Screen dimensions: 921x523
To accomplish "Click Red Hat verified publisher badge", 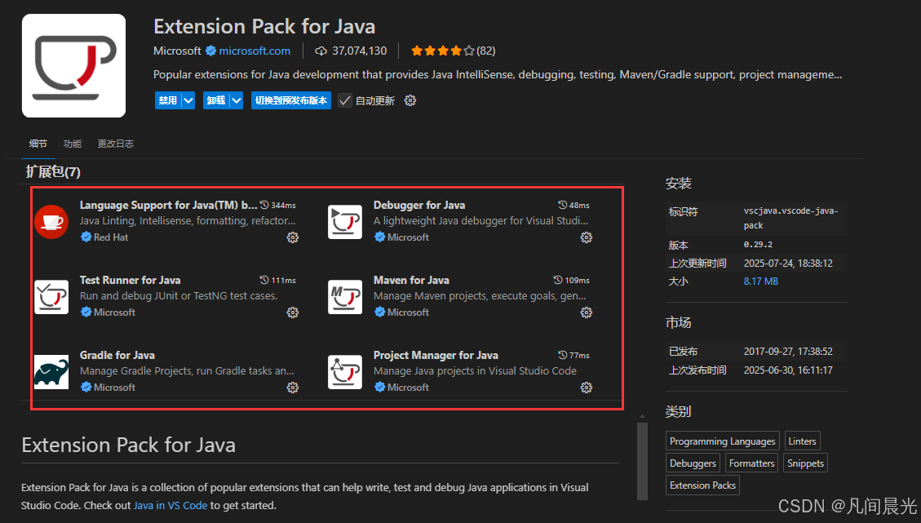I will point(86,237).
